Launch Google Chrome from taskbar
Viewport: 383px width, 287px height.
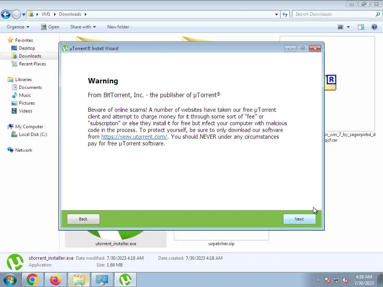(x=33, y=280)
